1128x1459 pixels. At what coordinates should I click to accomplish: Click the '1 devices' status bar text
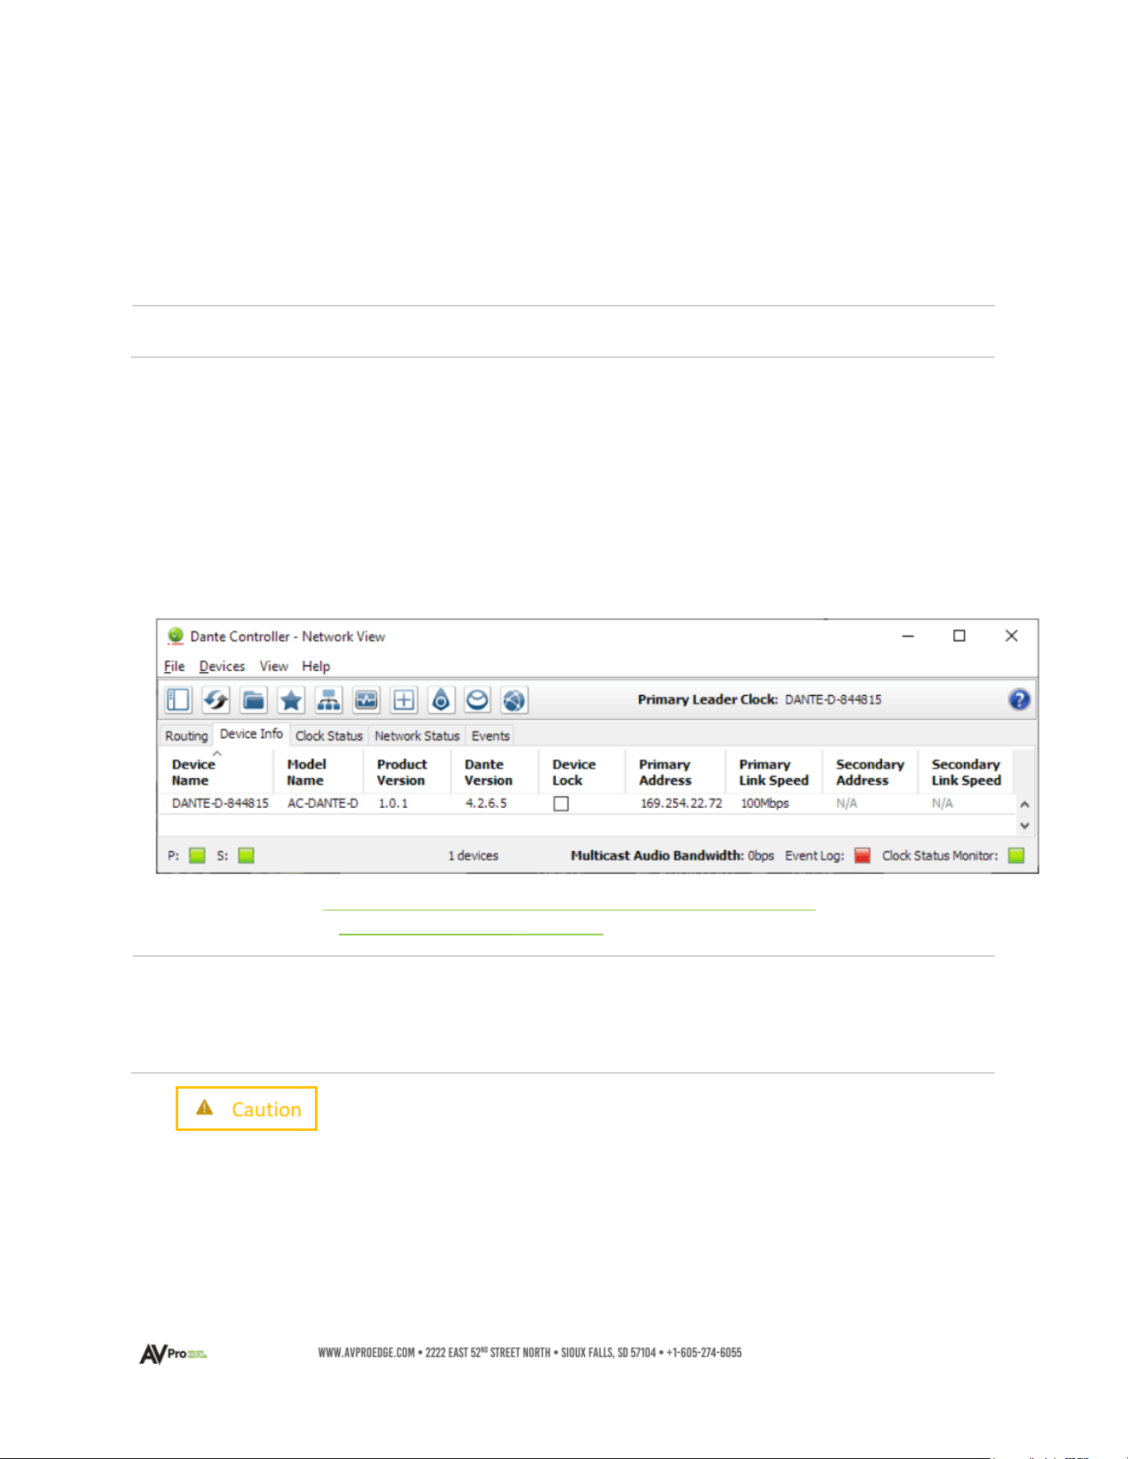(x=473, y=856)
